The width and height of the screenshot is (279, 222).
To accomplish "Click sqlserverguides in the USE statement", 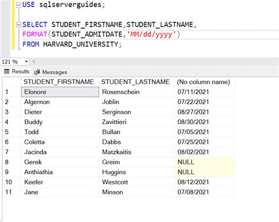I will 70,5.
